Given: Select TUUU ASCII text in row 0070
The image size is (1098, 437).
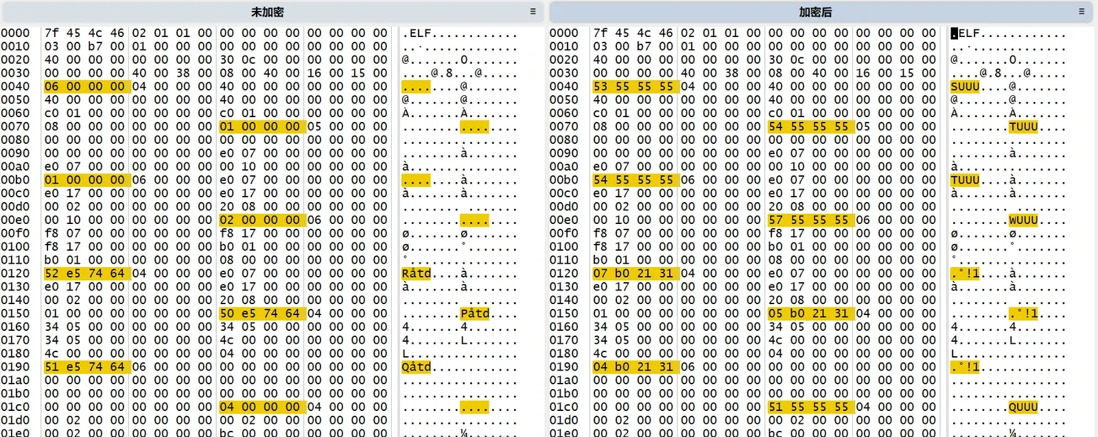Looking at the screenshot, I should pos(1023,127).
